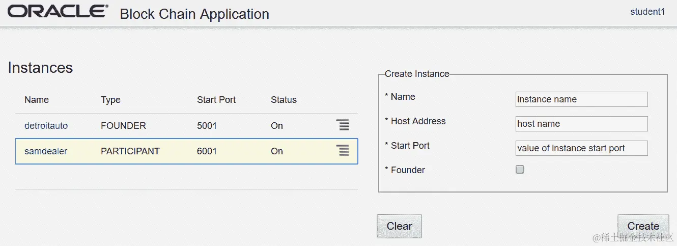Viewport: 677px width, 246px height.
Task: Click the Oracle logo
Action: 58,11
